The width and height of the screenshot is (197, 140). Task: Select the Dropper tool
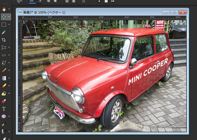coord(4,32)
